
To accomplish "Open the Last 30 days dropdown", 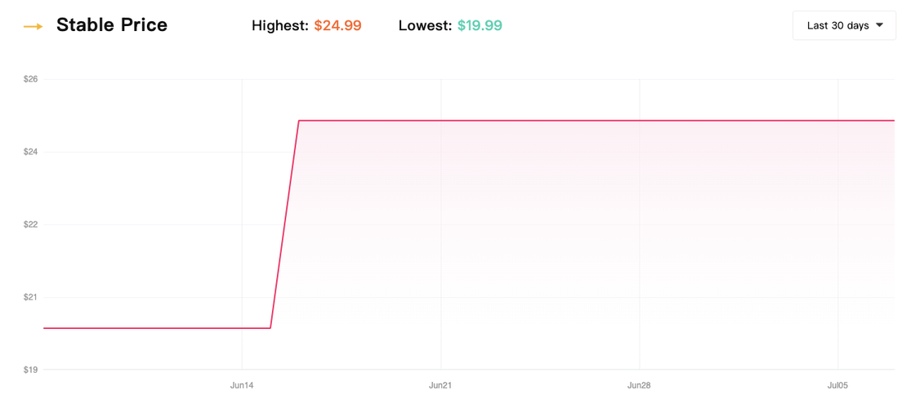I will coord(844,25).
